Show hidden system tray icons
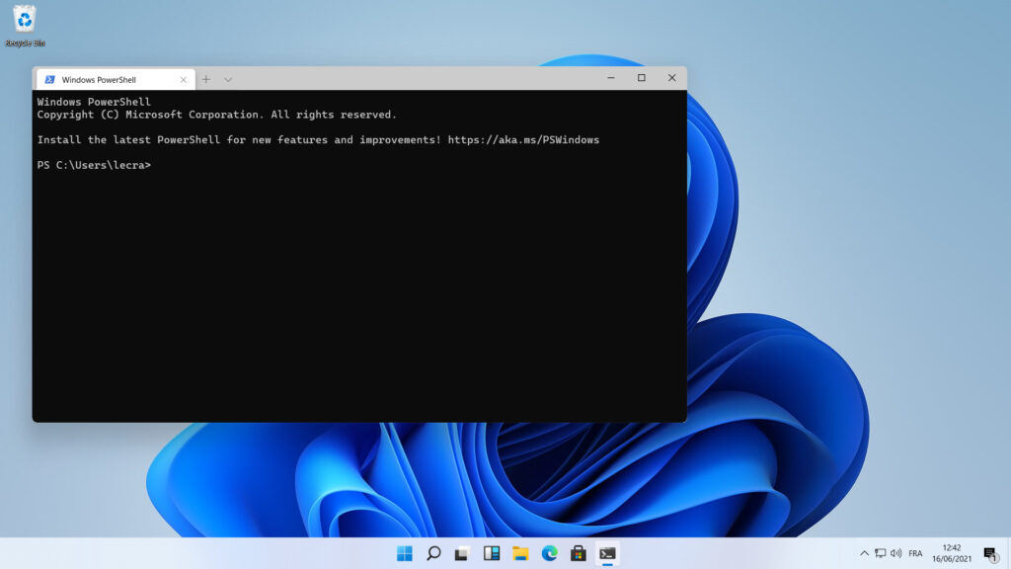The height and width of the screenshot is (569, 1011). tap(864, 553)
